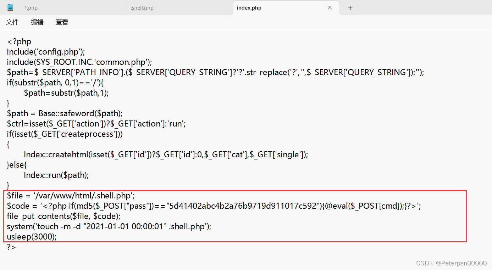Select the index.php tab

[x=249, y=7]
